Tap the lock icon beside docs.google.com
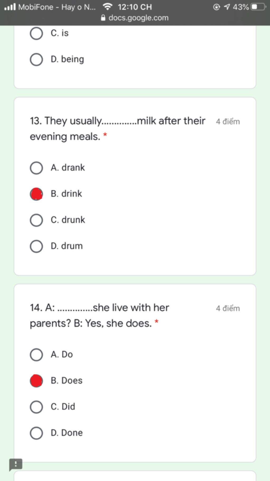 [104, 18]
